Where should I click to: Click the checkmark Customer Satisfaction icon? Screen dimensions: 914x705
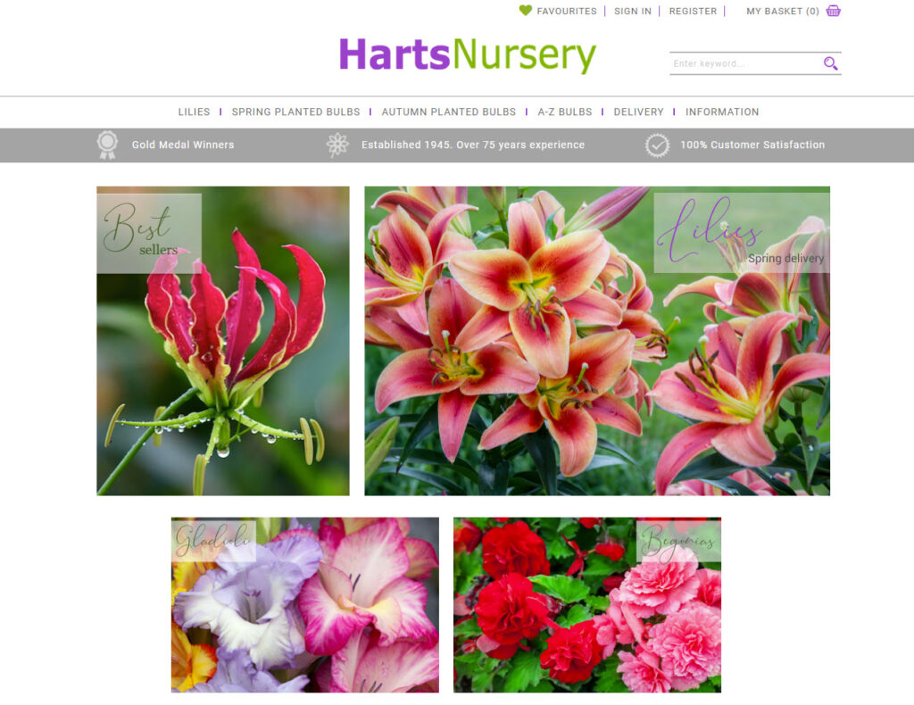coord(657,145)
